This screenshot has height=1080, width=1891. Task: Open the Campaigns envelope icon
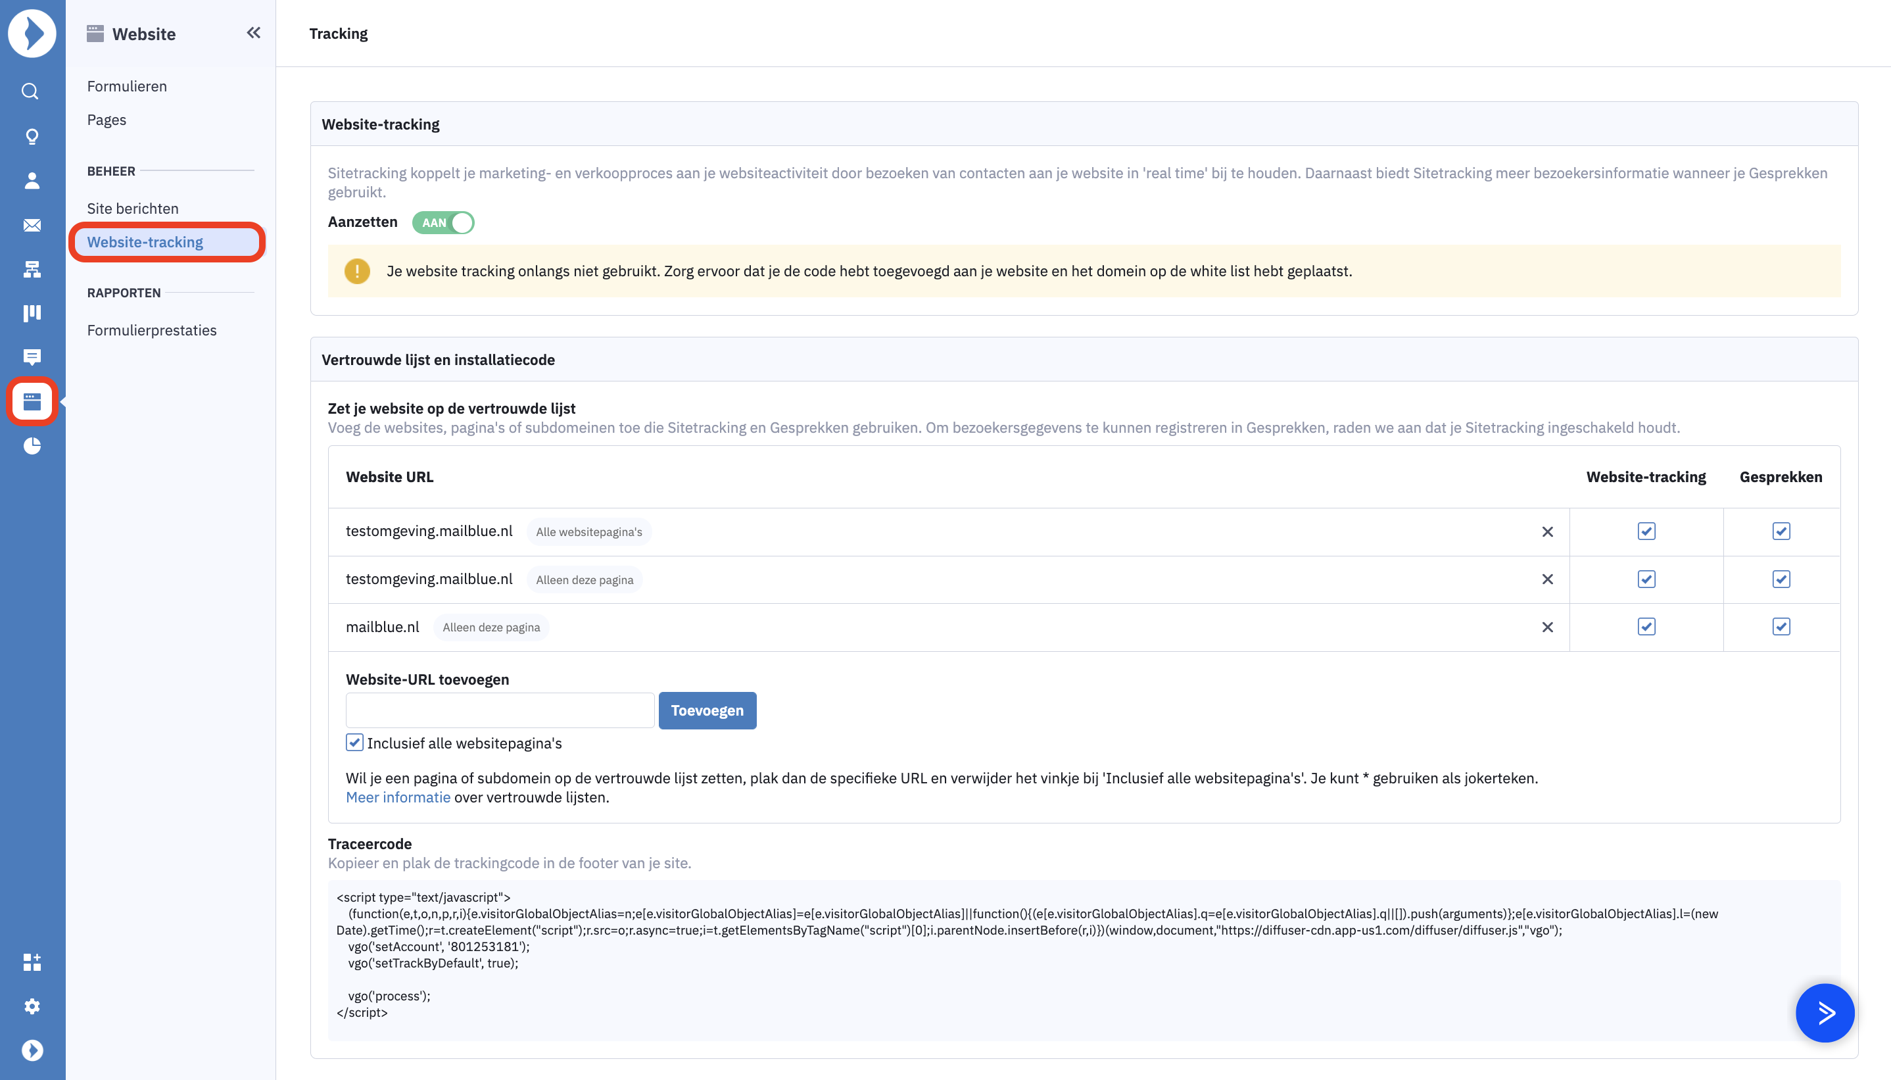[32, 225]
